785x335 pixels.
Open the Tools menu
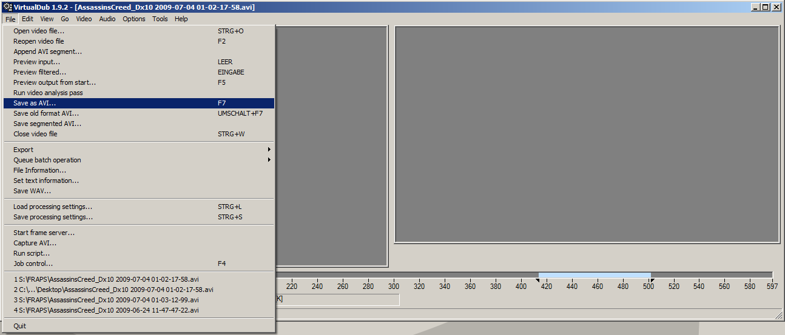160,19
